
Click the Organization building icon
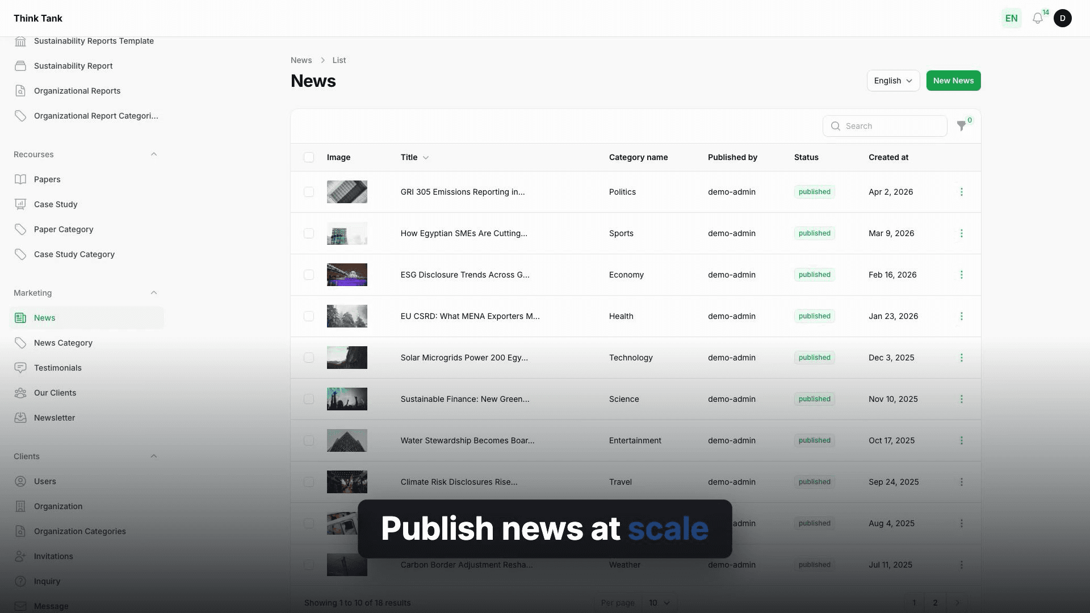pyautogui.click(x=20, y=506)
